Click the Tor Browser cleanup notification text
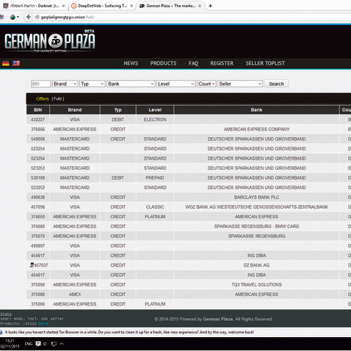 (129, 332)
